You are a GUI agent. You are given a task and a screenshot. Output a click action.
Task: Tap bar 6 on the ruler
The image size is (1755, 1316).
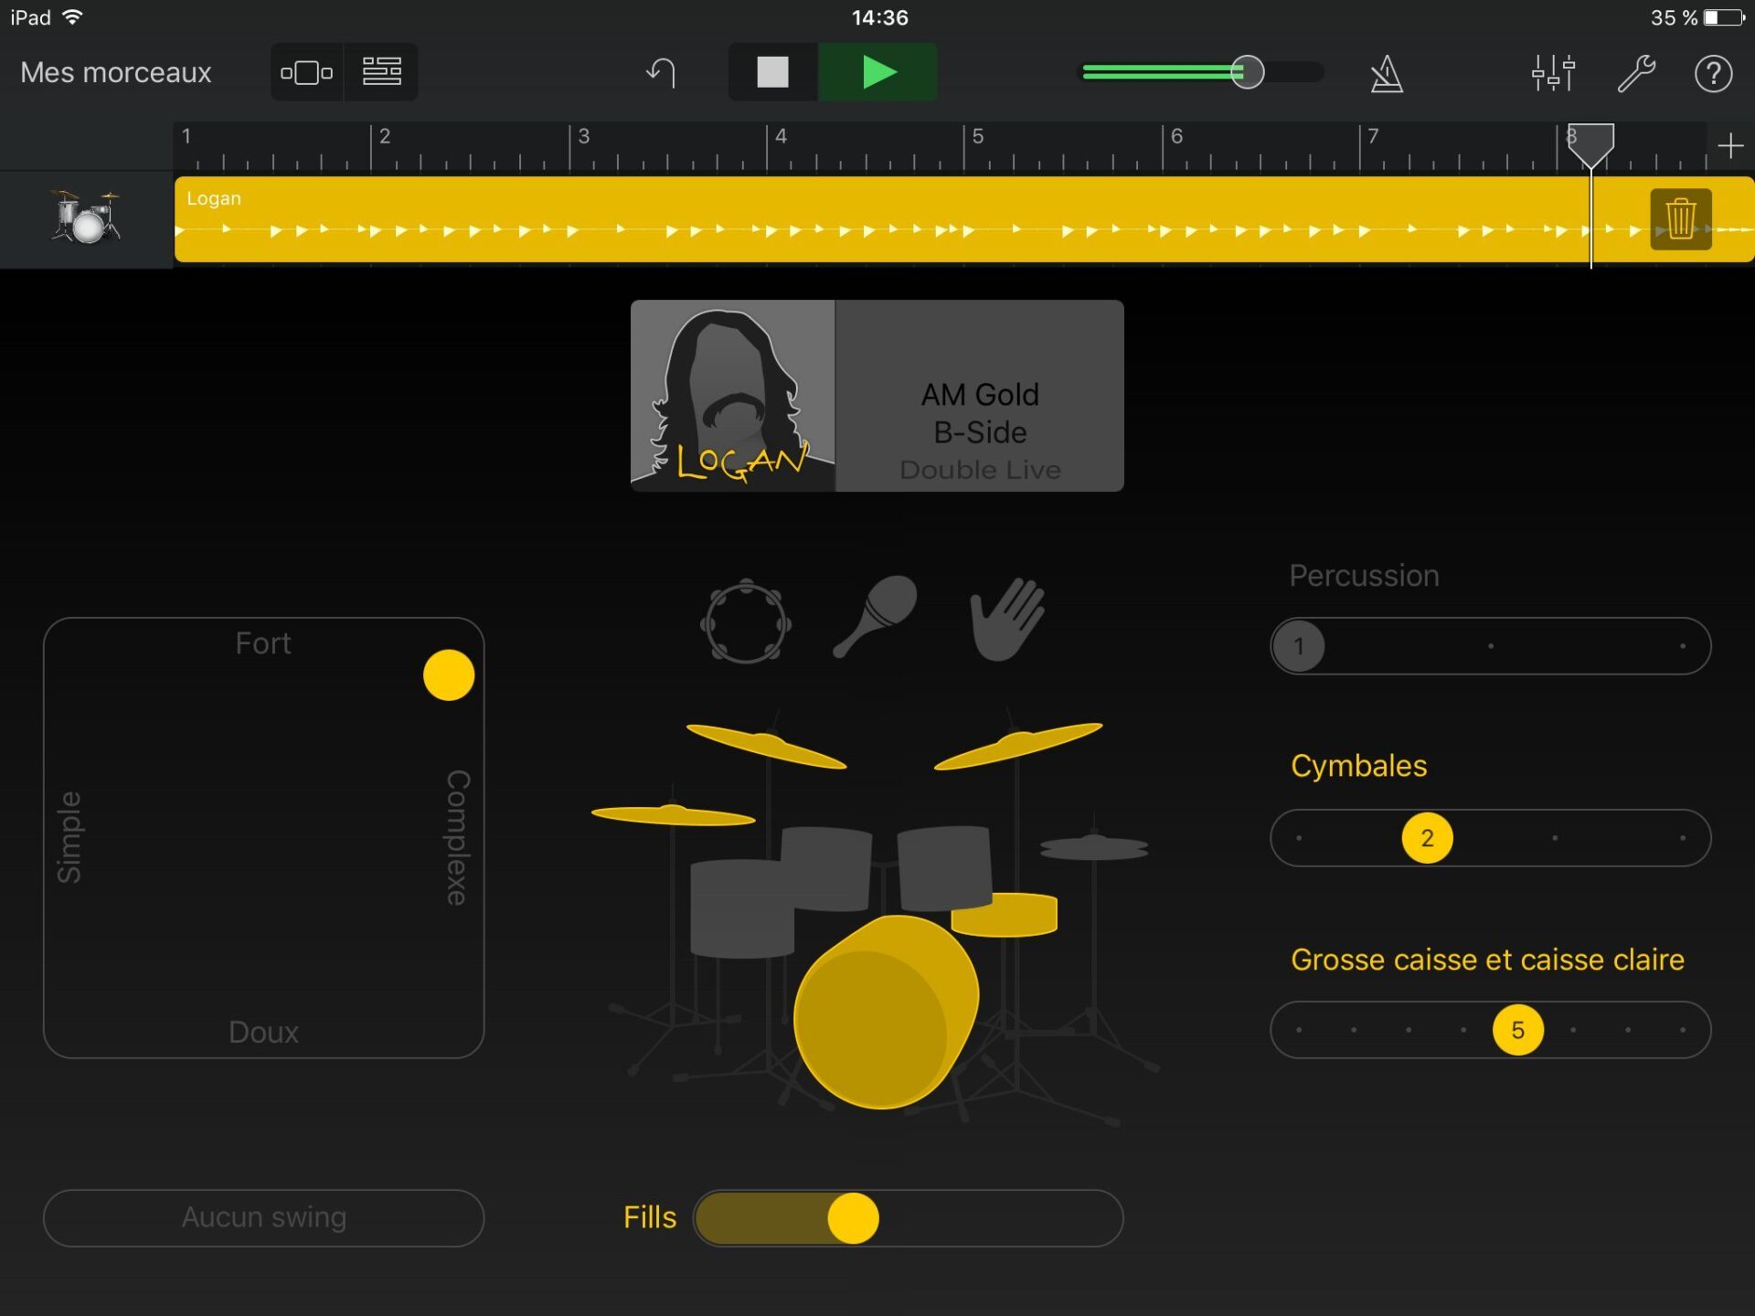1175,137
